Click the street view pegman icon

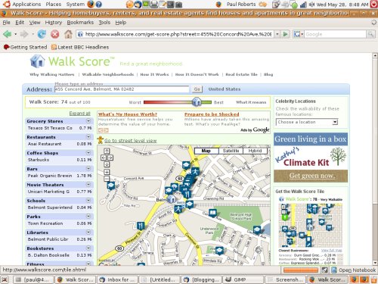(101, 140)
